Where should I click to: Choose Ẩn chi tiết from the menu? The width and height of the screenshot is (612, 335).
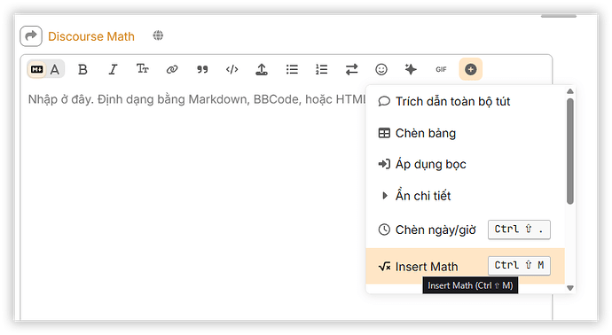pyautogui.click(x=466, y=196)
